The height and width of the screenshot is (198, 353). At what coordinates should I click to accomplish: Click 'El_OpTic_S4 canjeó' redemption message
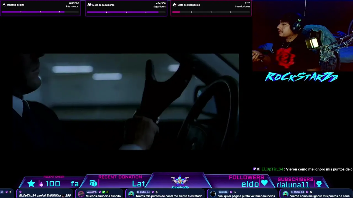tap(45, 196)
